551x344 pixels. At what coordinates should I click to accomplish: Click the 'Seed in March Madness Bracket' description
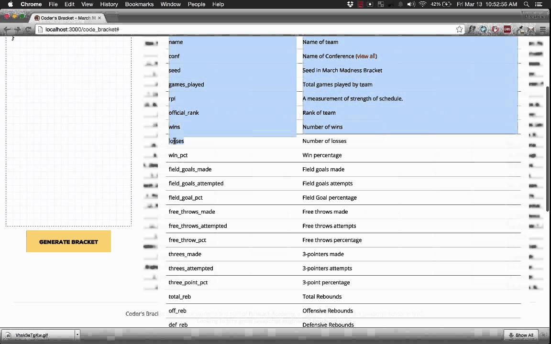click(342, 70)
